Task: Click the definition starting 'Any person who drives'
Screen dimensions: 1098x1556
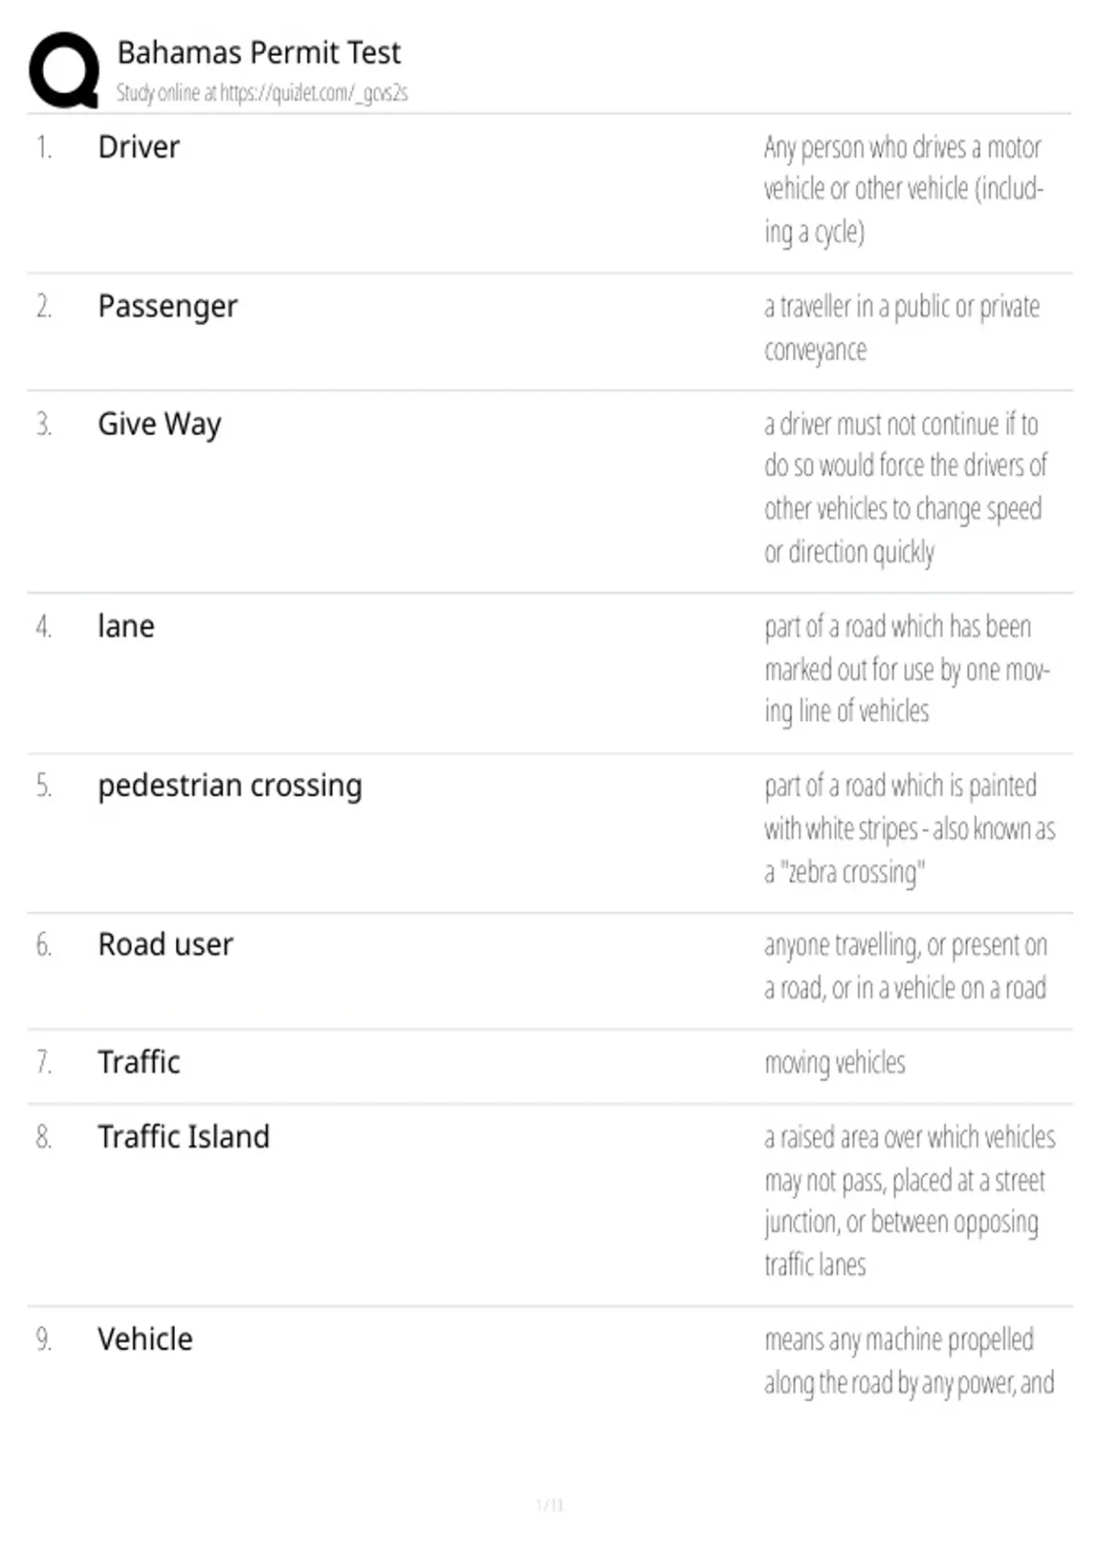Action: click(904, 189)
